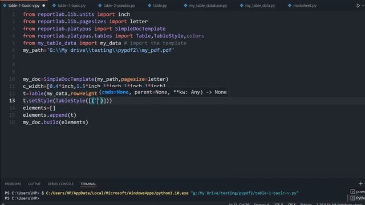Click line number 13 in the gutter
Viewport: 365px width, 205px height.
tap(12, 101)
